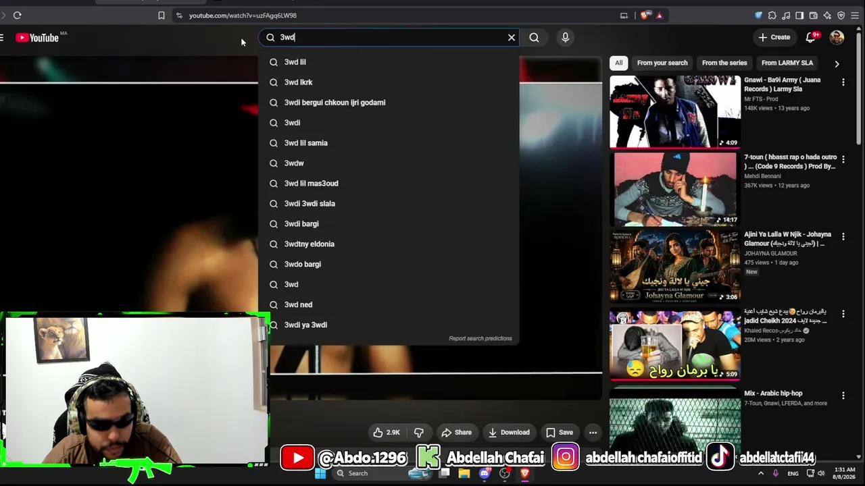Image resolution: width=865 pixels, height=486 pixels.
Task: Open the taskbar clock and date
Action: 845,473
